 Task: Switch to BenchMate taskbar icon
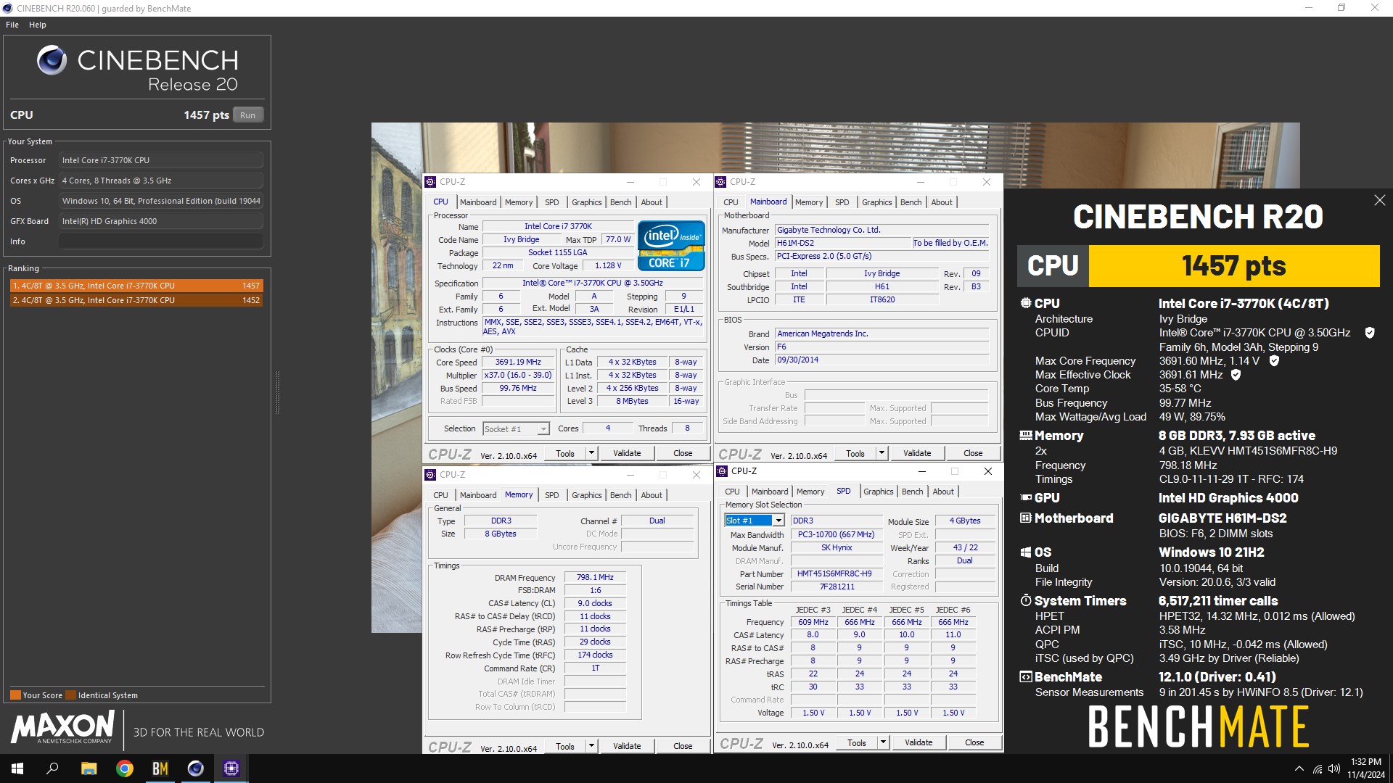tap(160, 768)
